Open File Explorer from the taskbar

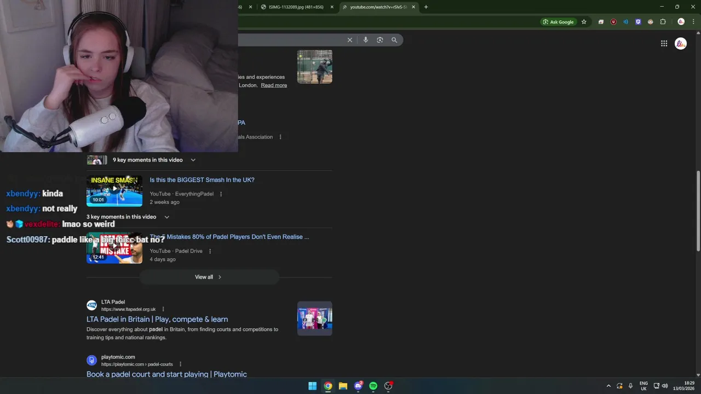pos(343,386)
